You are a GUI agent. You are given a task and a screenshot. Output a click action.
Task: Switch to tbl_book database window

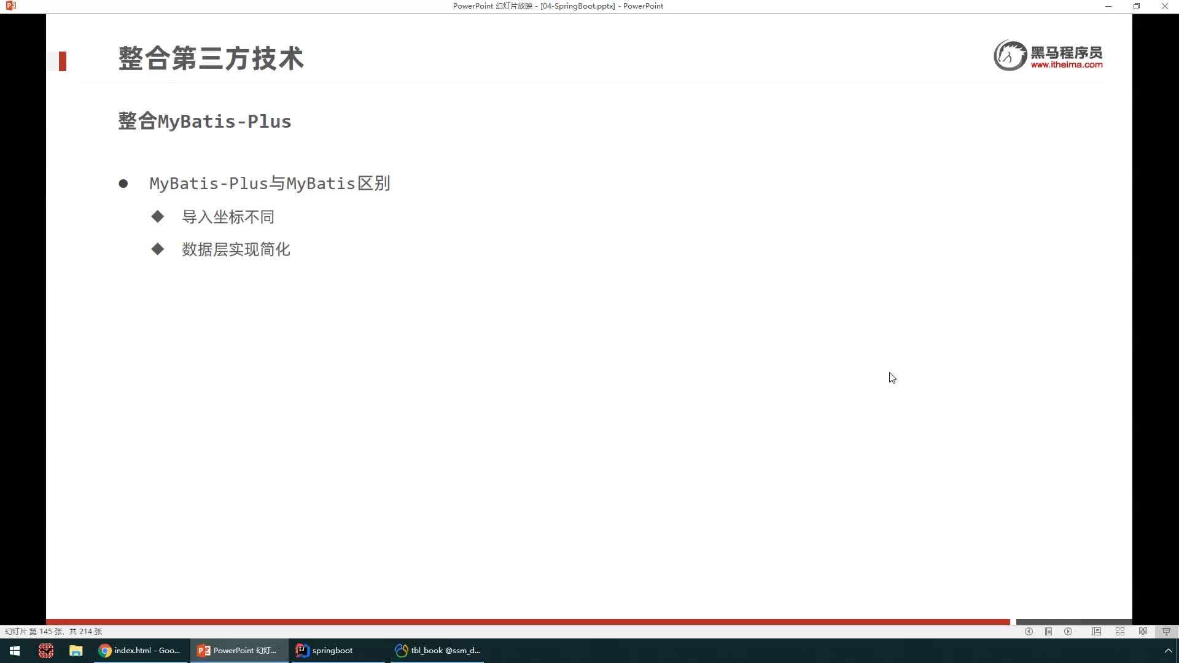(437, 651)
